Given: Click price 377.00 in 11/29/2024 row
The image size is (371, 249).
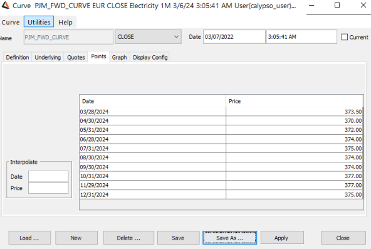Looking at the screenshot, I should 295,185.
